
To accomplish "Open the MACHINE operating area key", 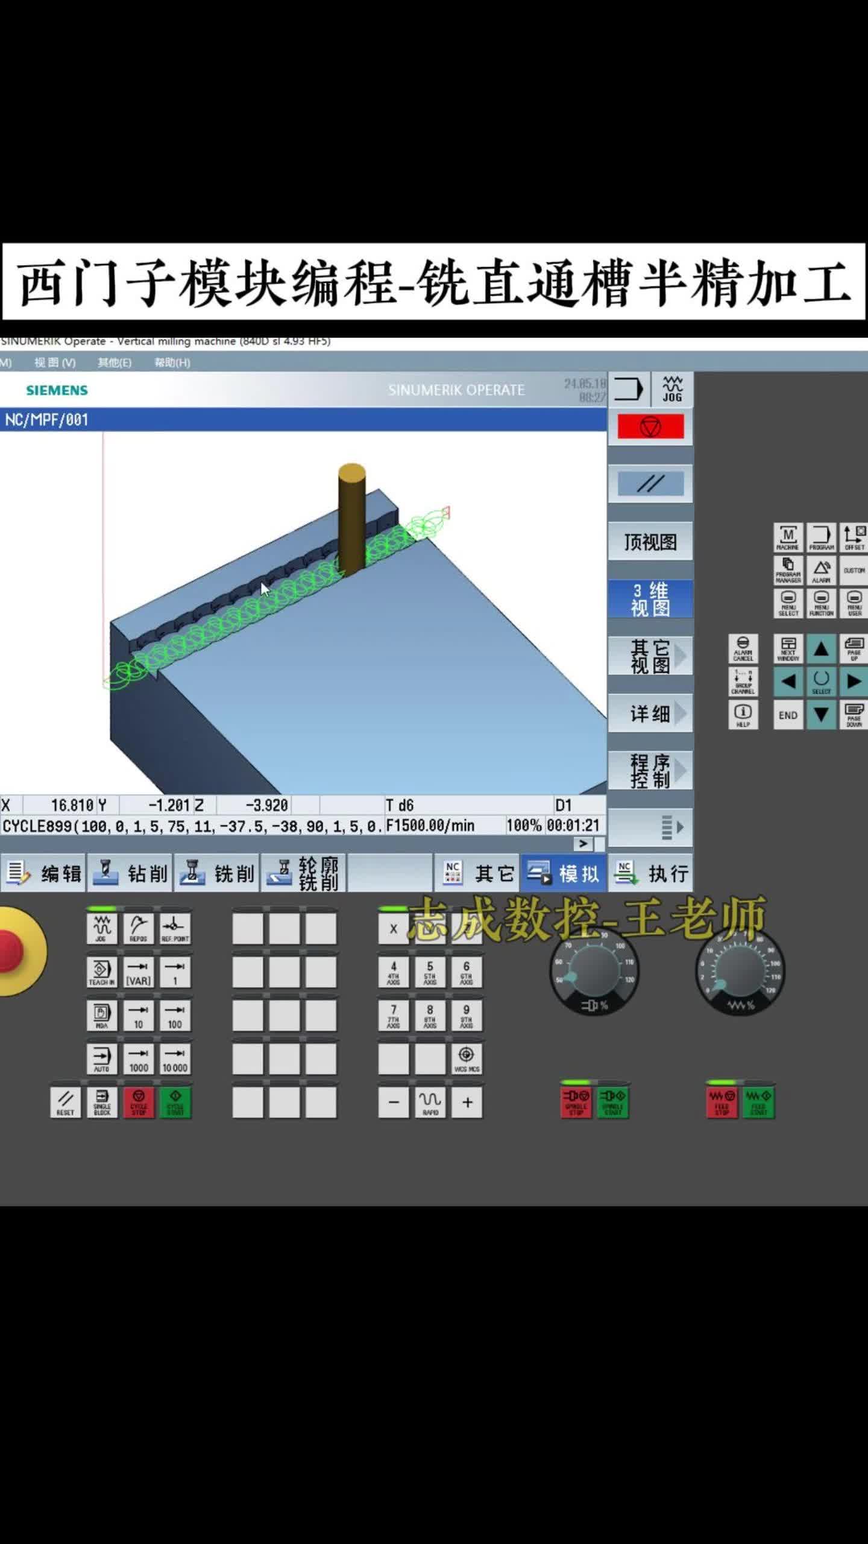I will pos(788,537).
